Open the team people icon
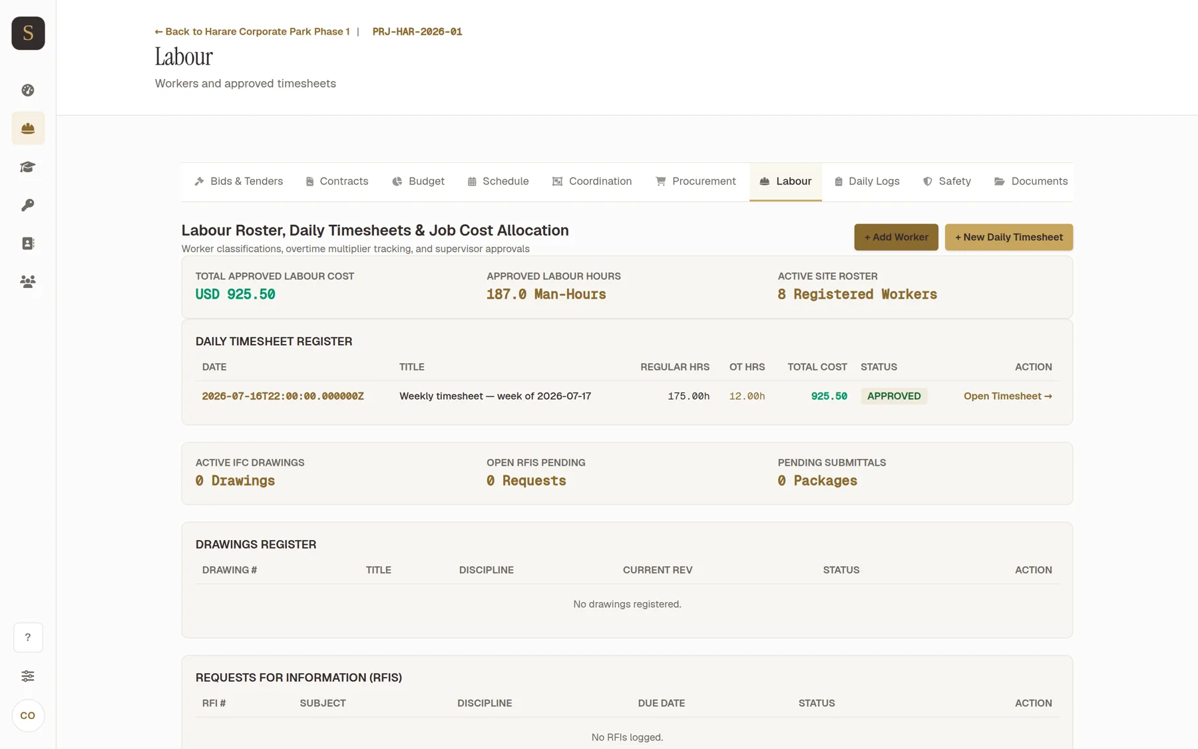Image resolution: width=1198 pixels, height=749 pixels. (x=28, y=281)
